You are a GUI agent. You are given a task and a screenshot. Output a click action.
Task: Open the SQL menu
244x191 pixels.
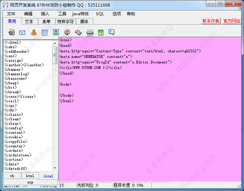click(x=100, y=14)
